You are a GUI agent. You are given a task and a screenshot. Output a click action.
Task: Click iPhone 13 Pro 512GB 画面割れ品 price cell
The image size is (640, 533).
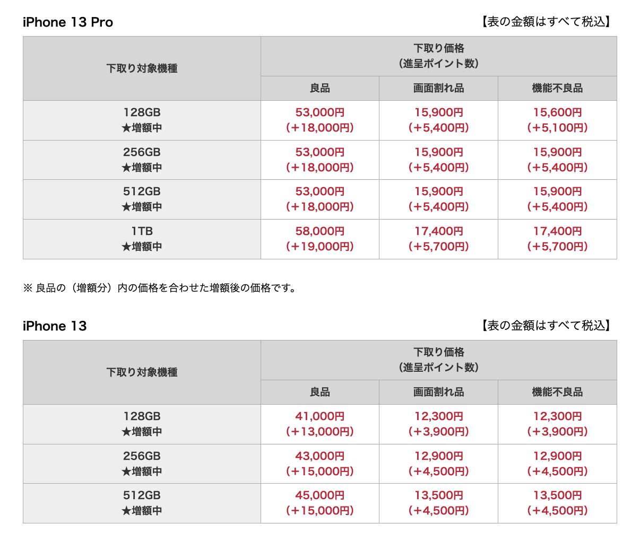pyautogui.click(x=438, y=199)
